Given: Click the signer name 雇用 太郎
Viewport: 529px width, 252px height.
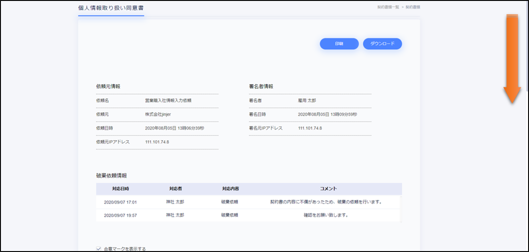Looking at the screenshot, I should tap(307, 100).
